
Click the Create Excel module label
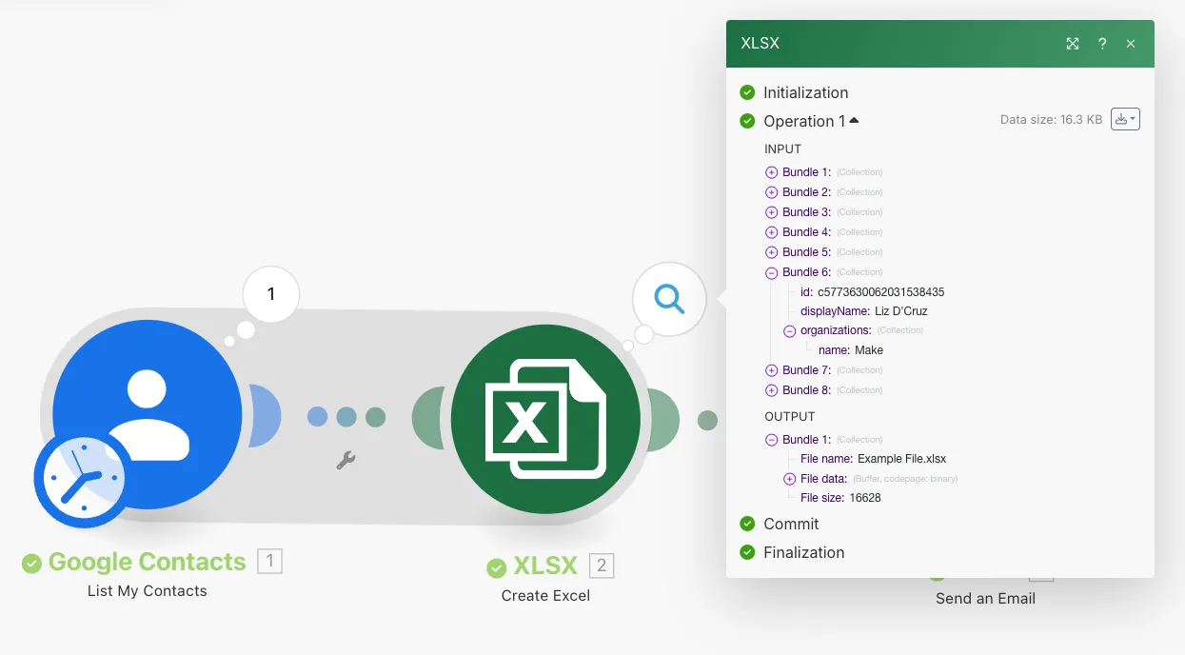pyautogui.click(x=545, y=596)
